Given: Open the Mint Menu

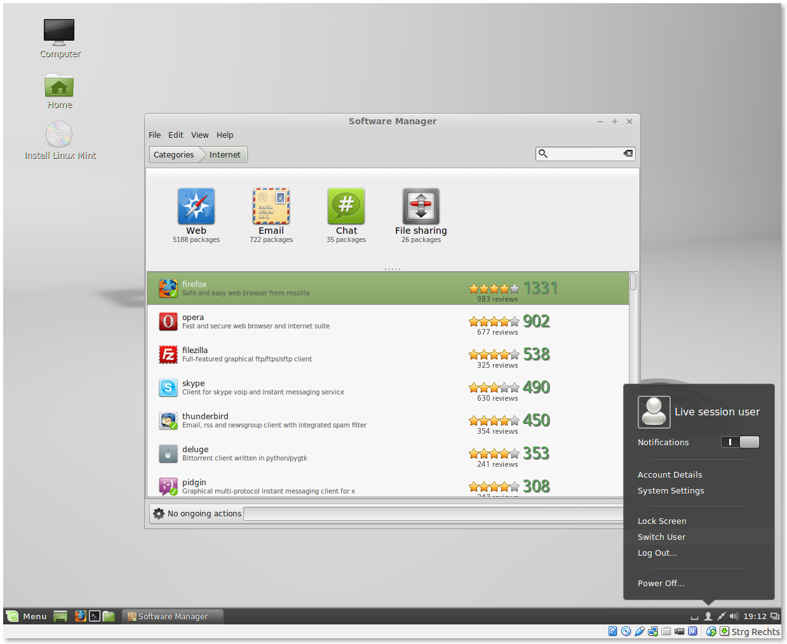Looking at the screenshot, I should pos(27,615).
